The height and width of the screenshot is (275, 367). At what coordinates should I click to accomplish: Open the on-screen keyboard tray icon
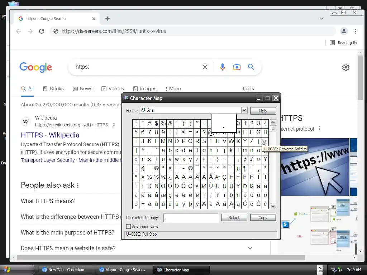(320, 270)
